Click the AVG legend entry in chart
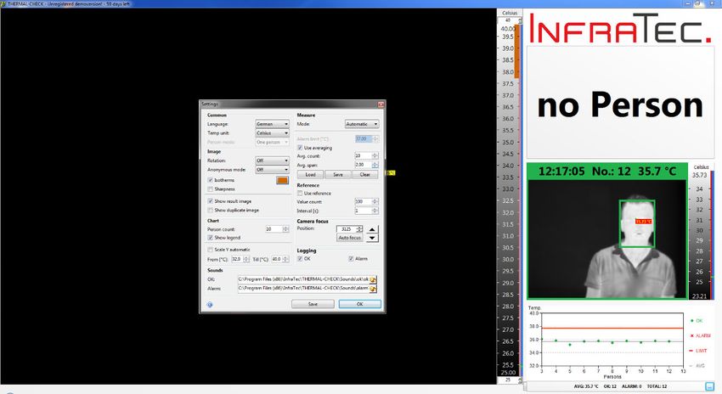722x394 pixels. click(697, 366)
